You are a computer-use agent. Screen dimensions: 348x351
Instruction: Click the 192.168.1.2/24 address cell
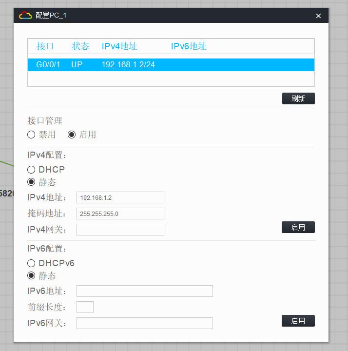coord(128,65)
